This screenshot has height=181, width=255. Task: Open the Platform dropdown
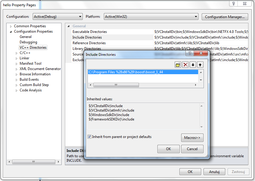(x=151, y=17)
